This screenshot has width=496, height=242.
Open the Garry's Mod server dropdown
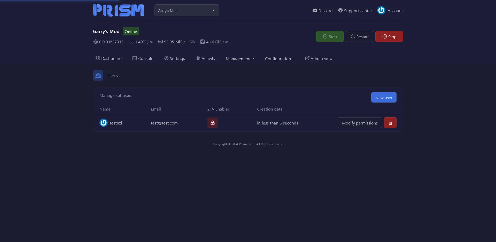tap(187, 11)
